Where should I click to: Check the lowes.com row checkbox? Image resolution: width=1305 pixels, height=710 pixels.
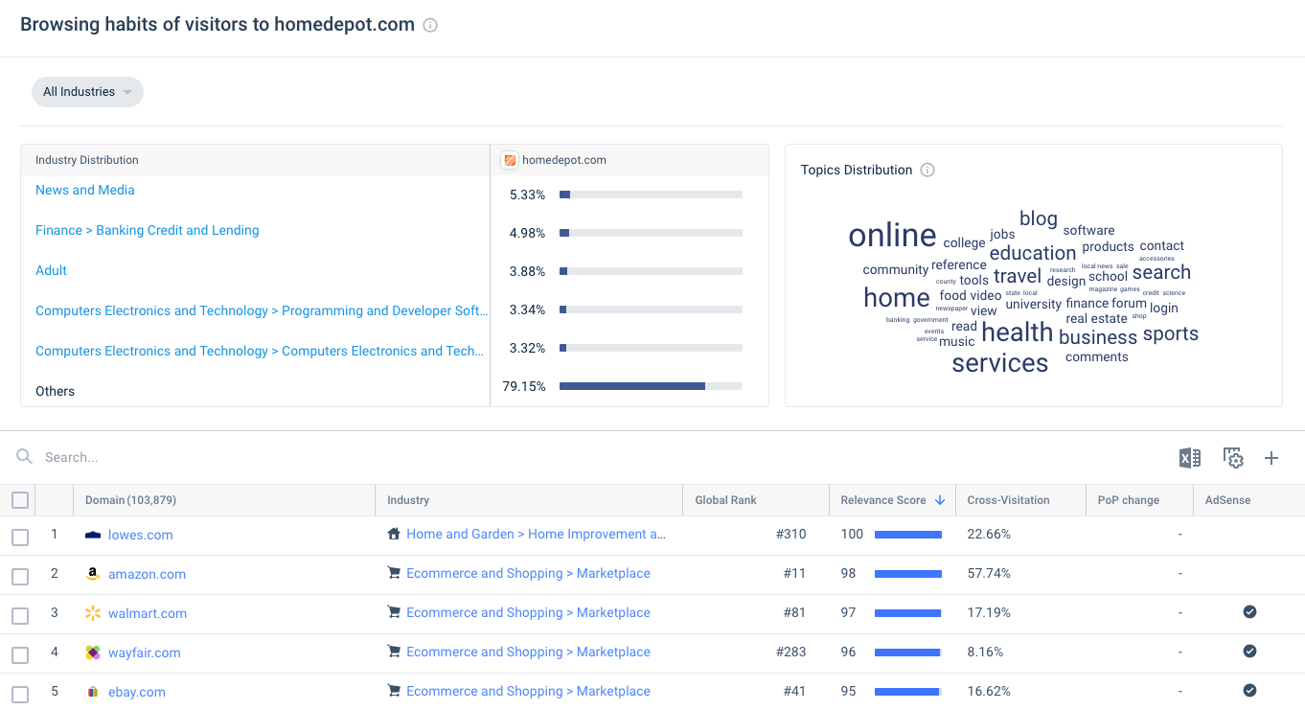(x=20, y=538)
